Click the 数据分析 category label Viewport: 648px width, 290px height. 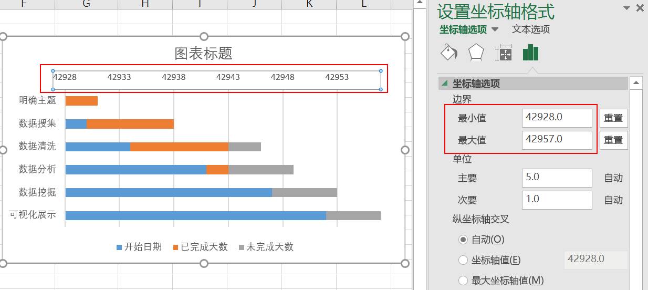tap(37, 169)
